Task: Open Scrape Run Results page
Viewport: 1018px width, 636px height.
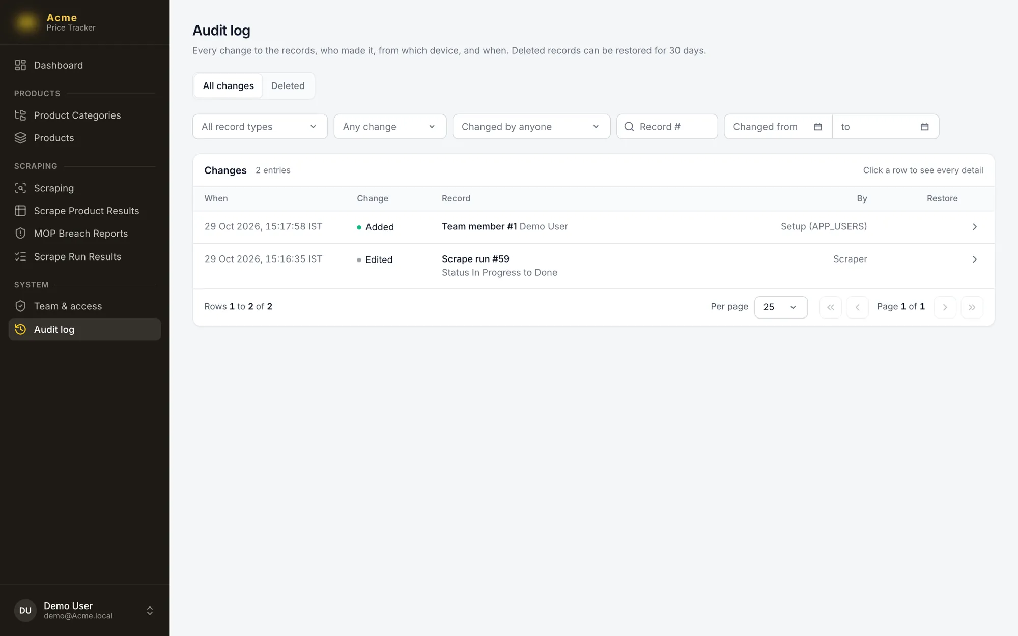Action: pyautogui.click(x=85, y=256)
